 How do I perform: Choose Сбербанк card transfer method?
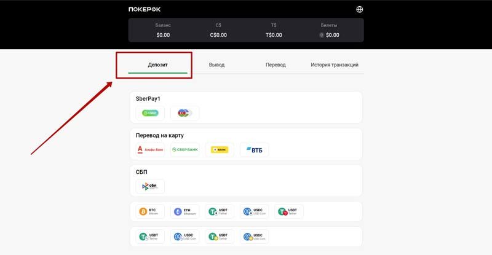click(184, 149)
